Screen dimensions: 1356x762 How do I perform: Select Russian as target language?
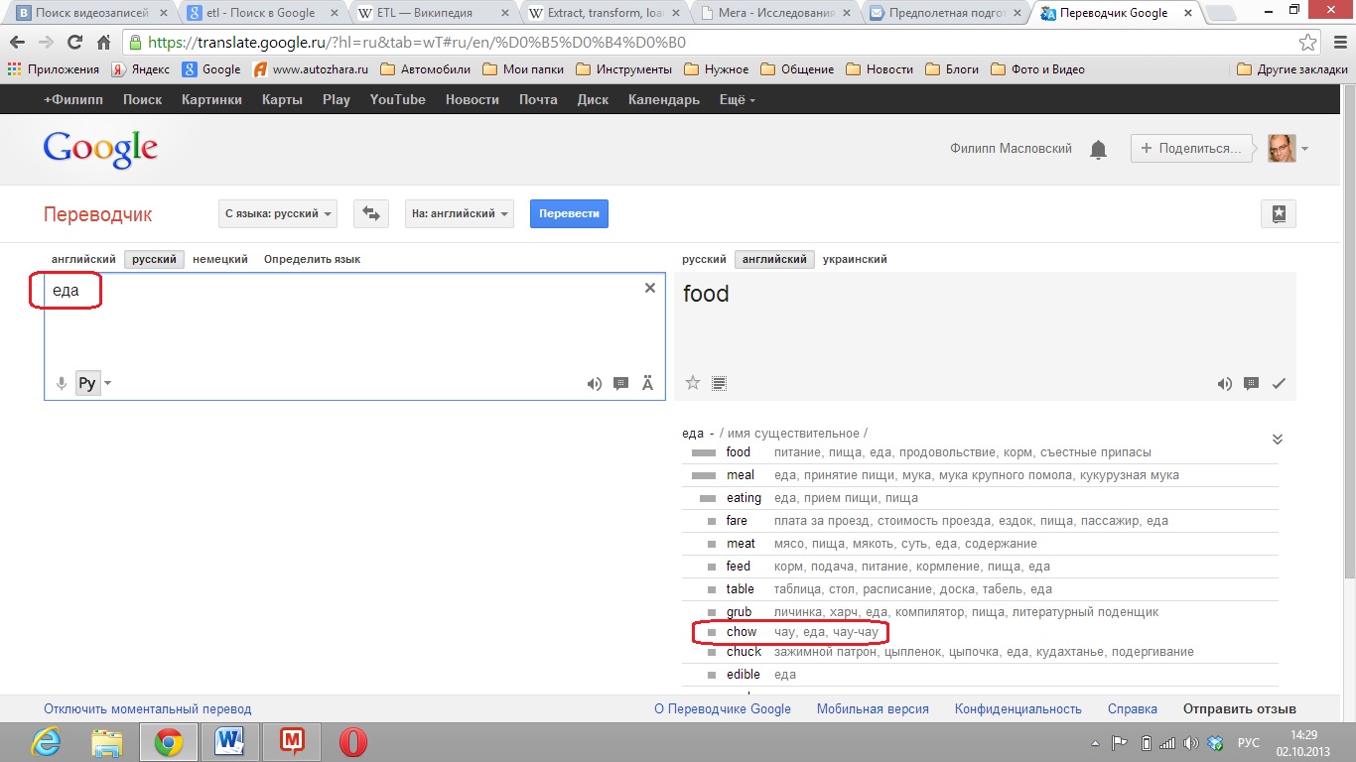pos(704,259)
